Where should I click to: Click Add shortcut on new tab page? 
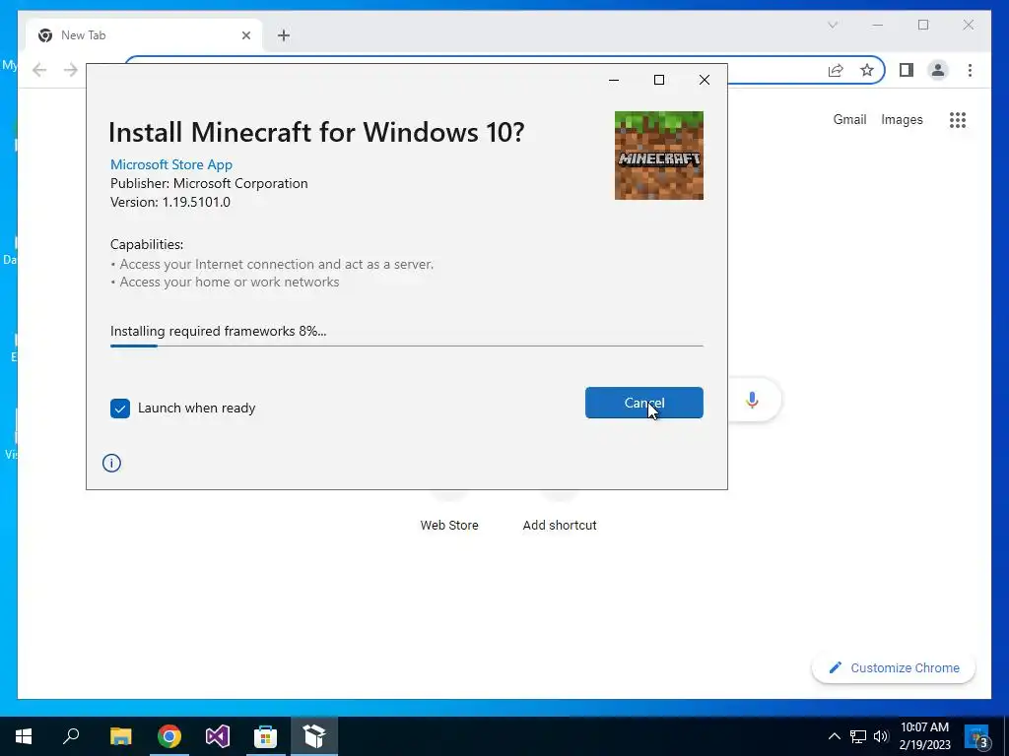click(x=560, y=525)
